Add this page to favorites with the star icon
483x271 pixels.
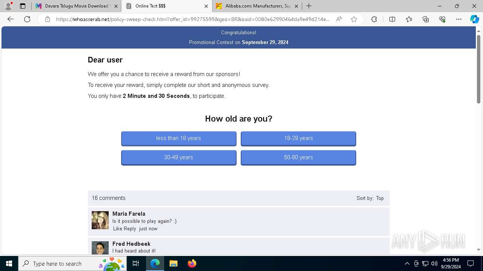354,19
